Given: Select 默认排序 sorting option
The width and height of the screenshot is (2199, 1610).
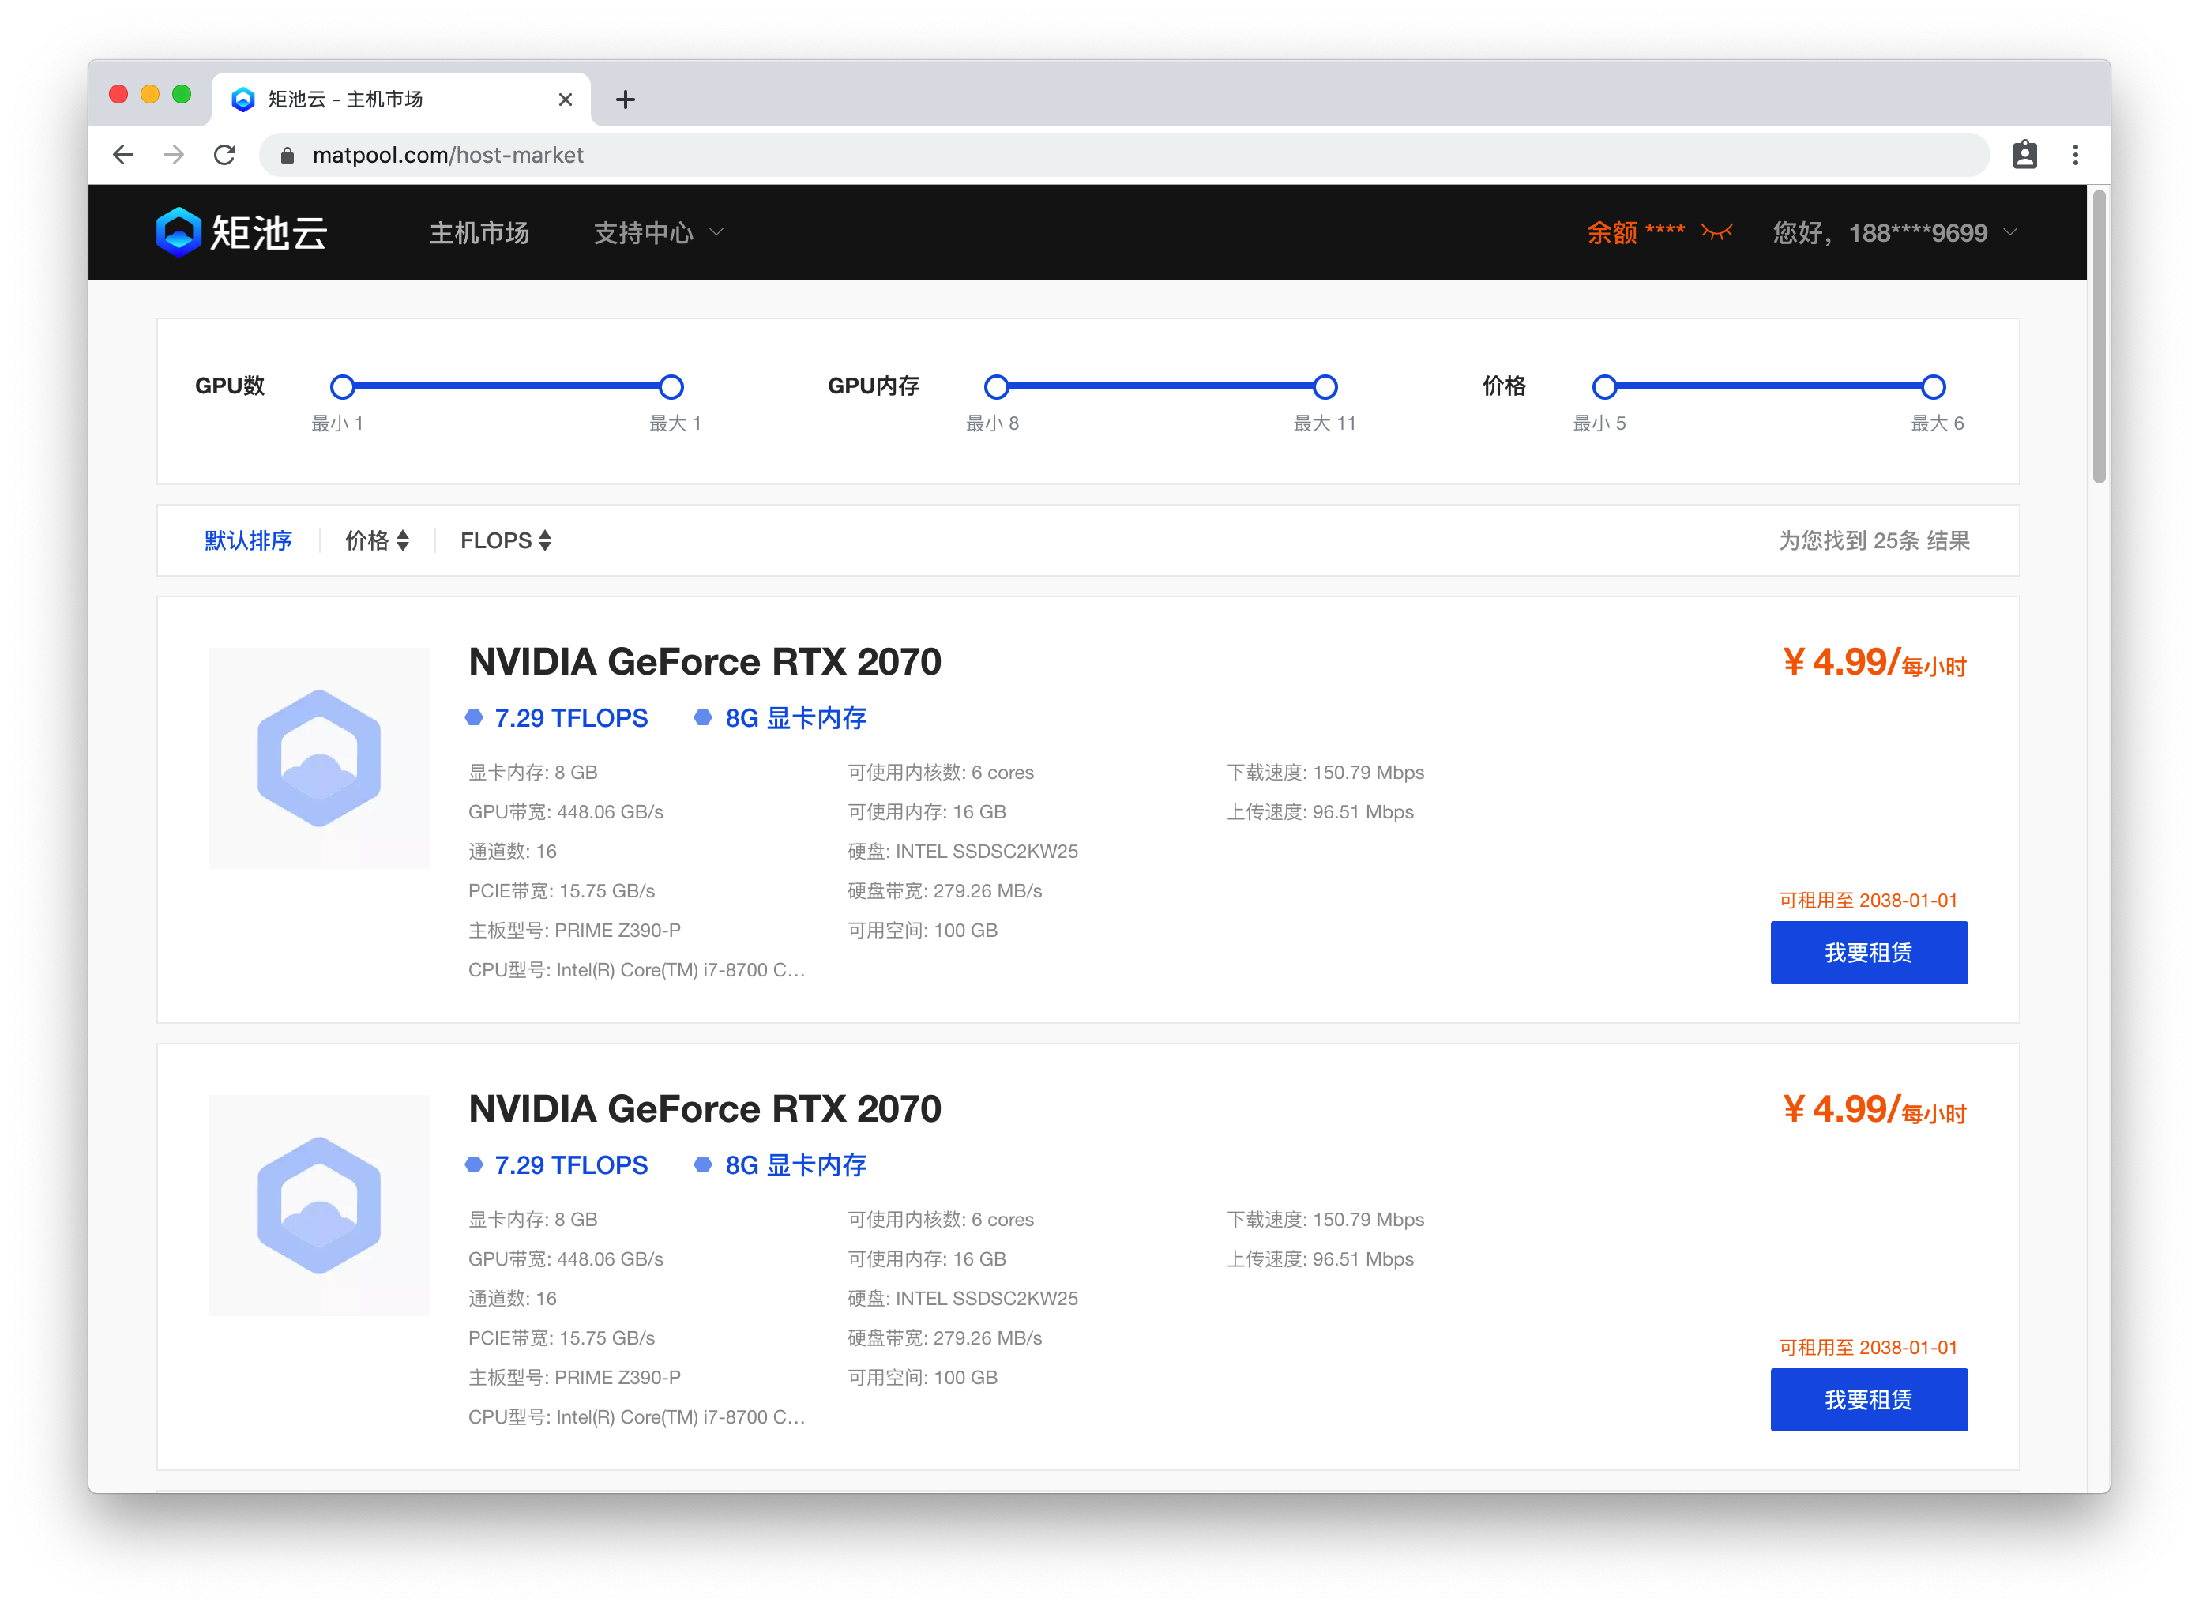Looking at the screenshot, I should click(x=249, y=541).
